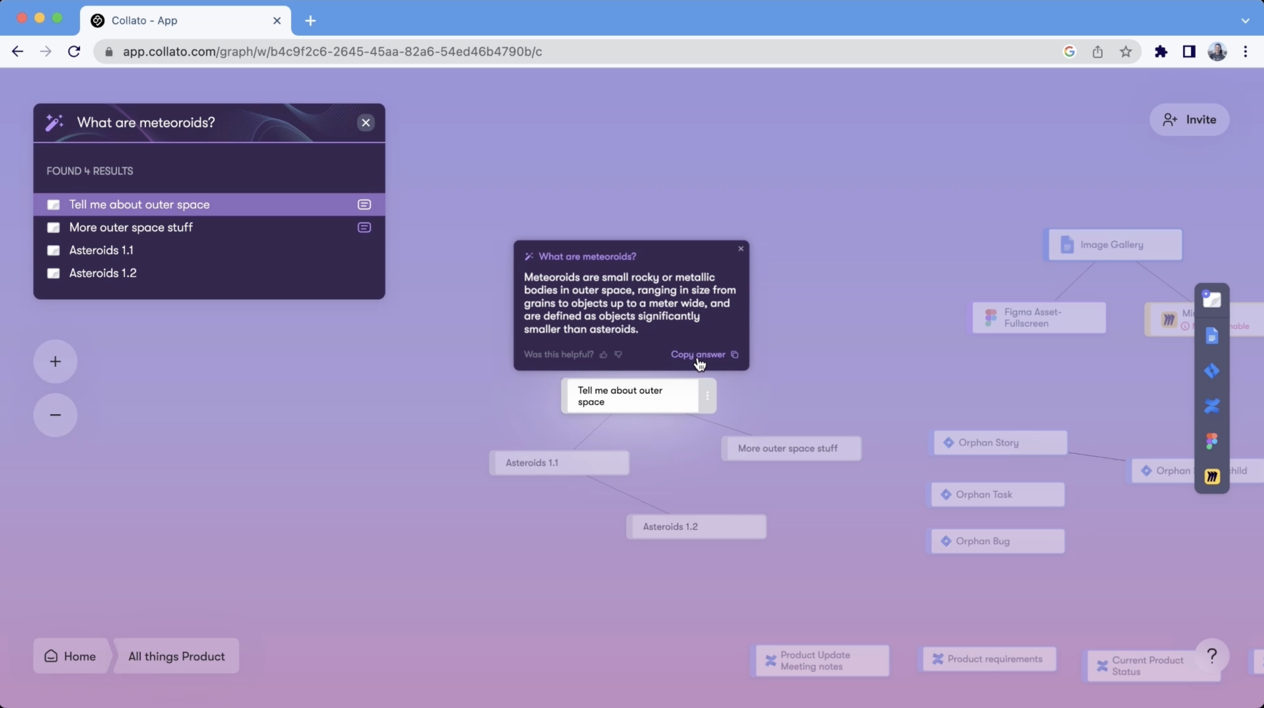Go to Home breadcrumb

(71, 656)
